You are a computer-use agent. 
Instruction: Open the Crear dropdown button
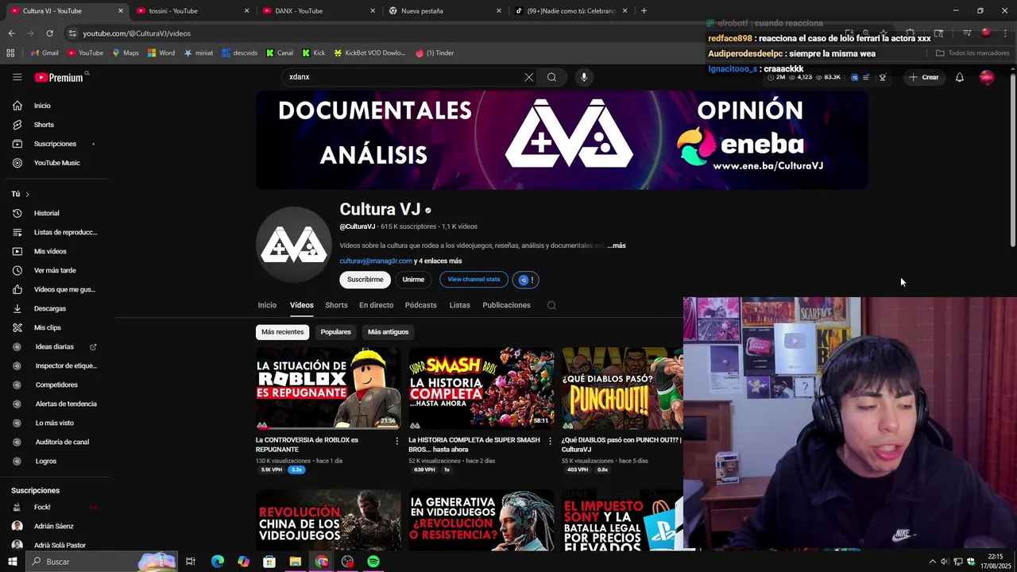click(924, 77)
